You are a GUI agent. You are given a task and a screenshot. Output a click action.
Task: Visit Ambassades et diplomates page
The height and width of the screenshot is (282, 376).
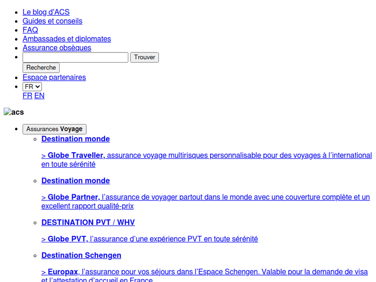click(x=67, y=39)
